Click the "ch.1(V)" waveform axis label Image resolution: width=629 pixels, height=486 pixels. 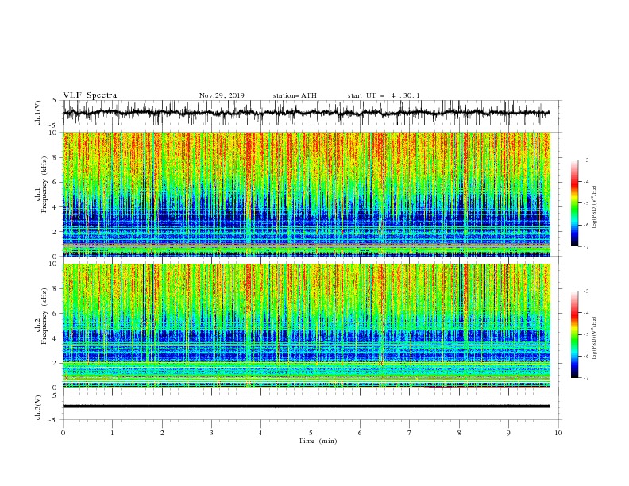(38, 113)
